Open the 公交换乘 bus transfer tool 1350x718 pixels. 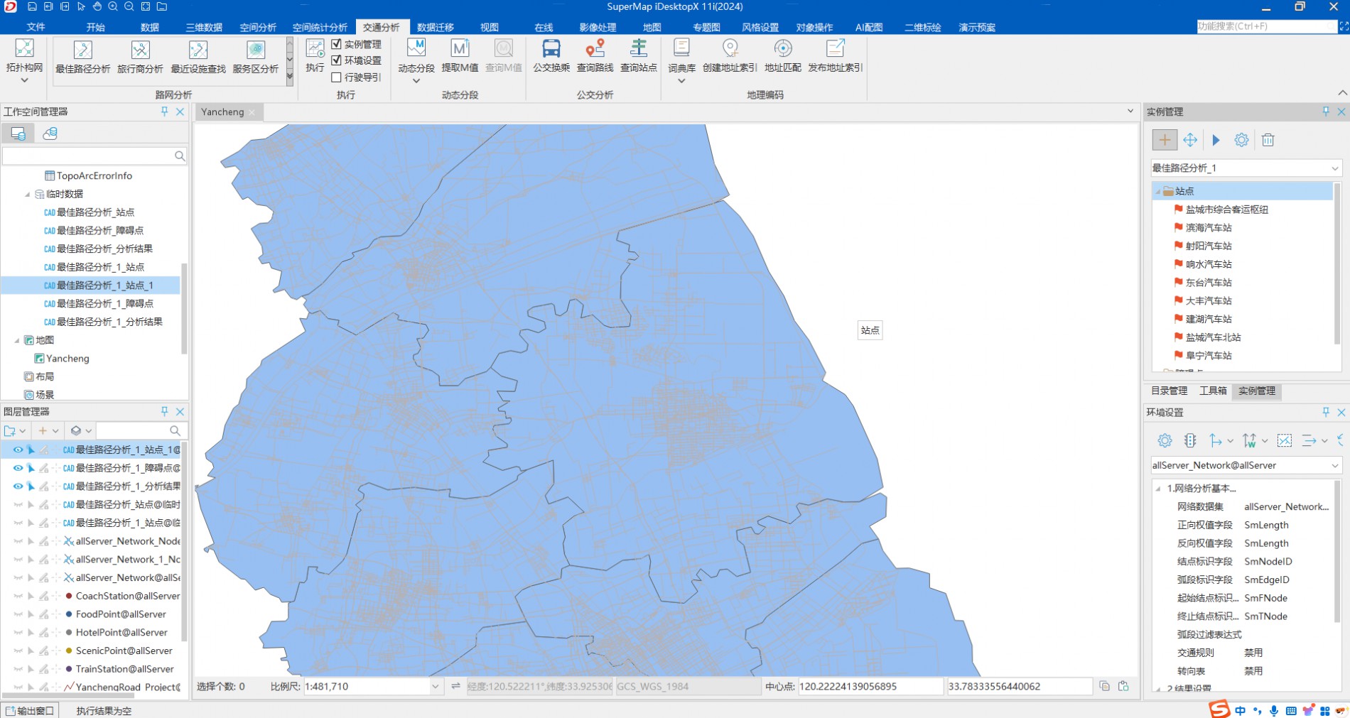(551, 55)
